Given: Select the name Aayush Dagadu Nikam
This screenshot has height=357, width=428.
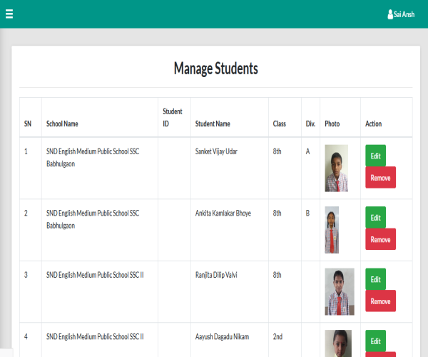Looking at the screenshot, I should coord(222,336).
